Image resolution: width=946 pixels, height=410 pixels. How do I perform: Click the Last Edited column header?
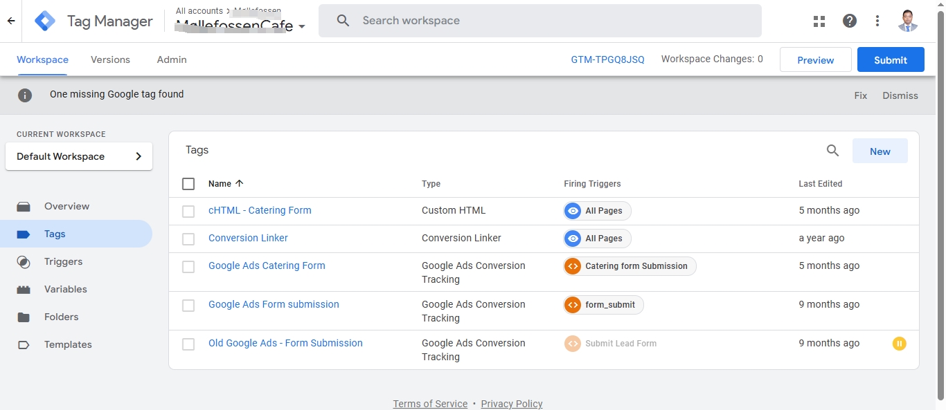820,184
